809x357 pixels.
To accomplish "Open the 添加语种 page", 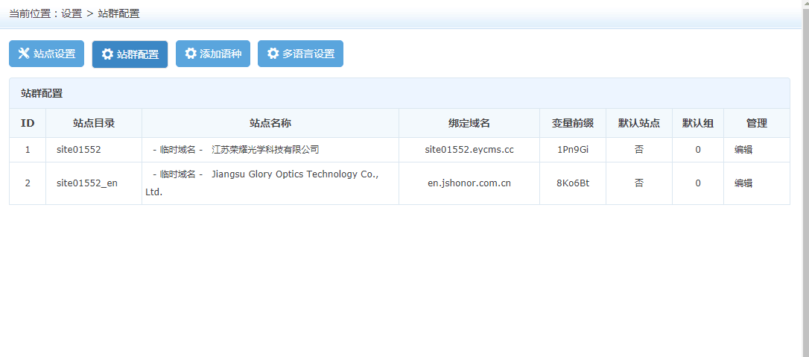I will [213, 54].
